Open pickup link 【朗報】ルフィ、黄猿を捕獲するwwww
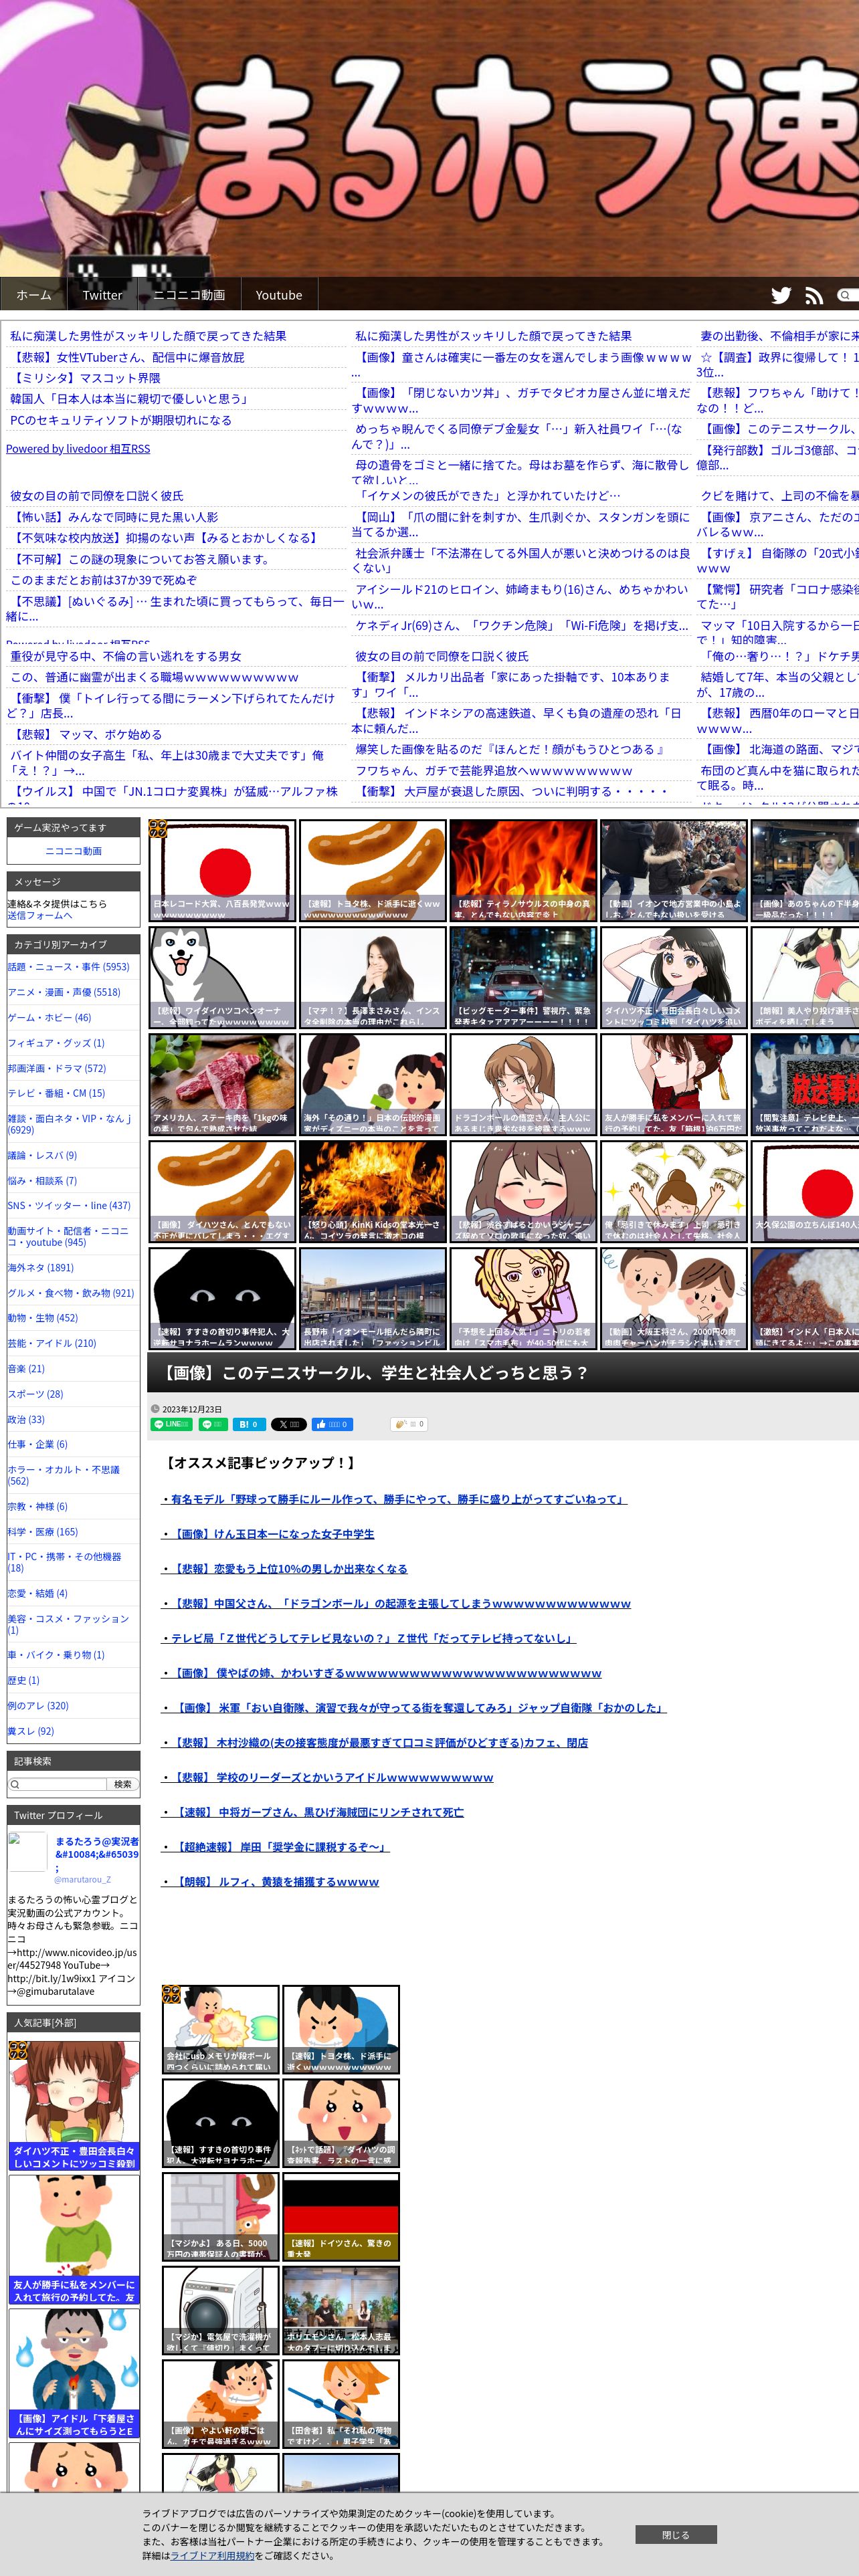The image size is (859, 2576). tap(270, 1882)
